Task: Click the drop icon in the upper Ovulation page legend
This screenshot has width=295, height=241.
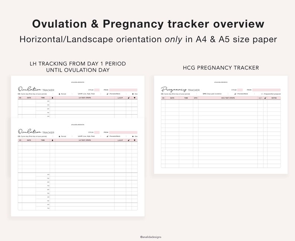Action: coord(59,94)
